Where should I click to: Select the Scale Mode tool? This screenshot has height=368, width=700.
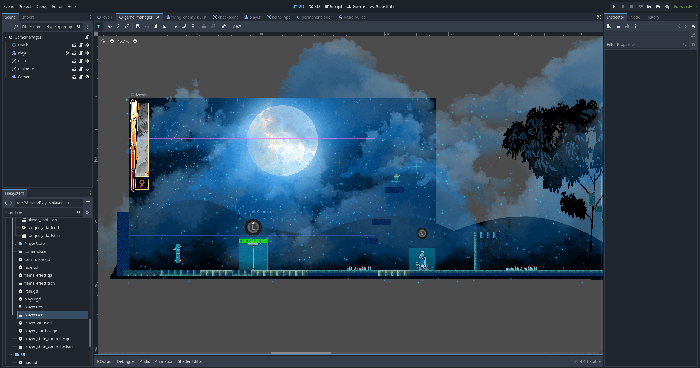click(127, 26)
